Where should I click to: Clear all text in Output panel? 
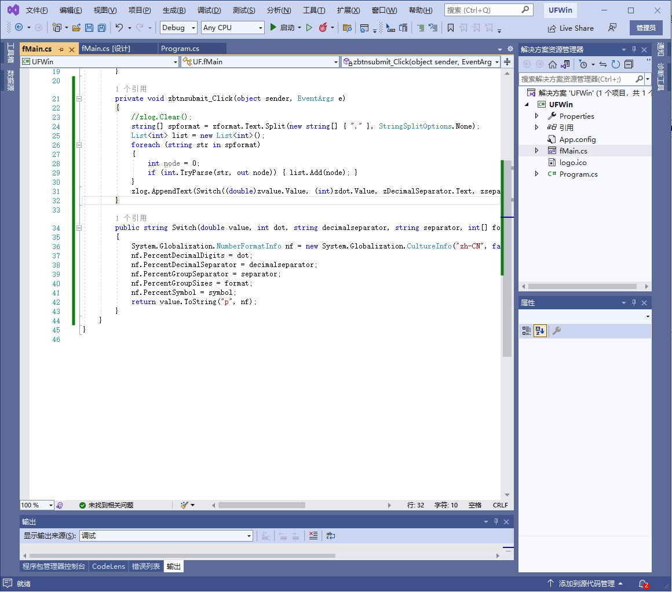(x=313, y=536)
